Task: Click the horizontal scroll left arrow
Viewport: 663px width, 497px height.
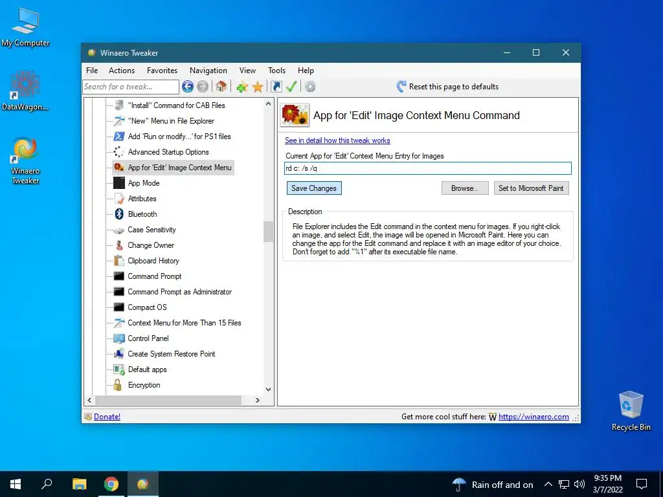Action: [x=89, y=400]
